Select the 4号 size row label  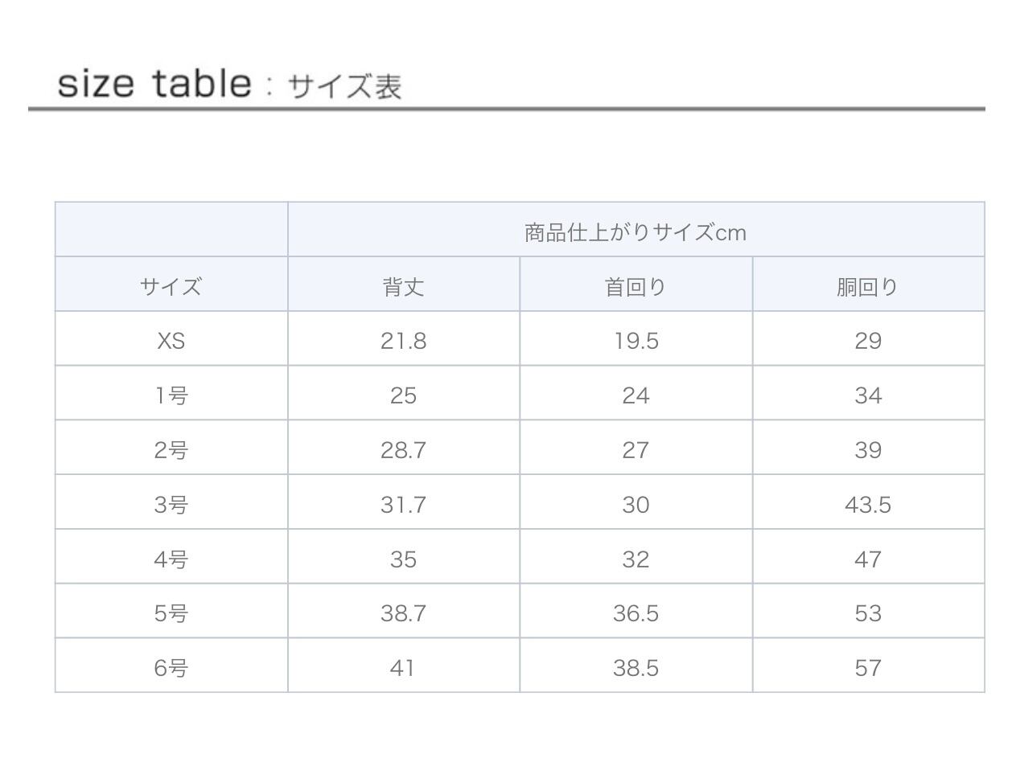point(171,559)
